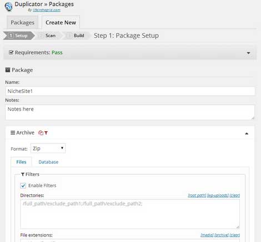This screenshot has width=261, height=242.
Task: Click the funnel icon beside Filters
Action: pyautogui.click(x=23, y=174)
